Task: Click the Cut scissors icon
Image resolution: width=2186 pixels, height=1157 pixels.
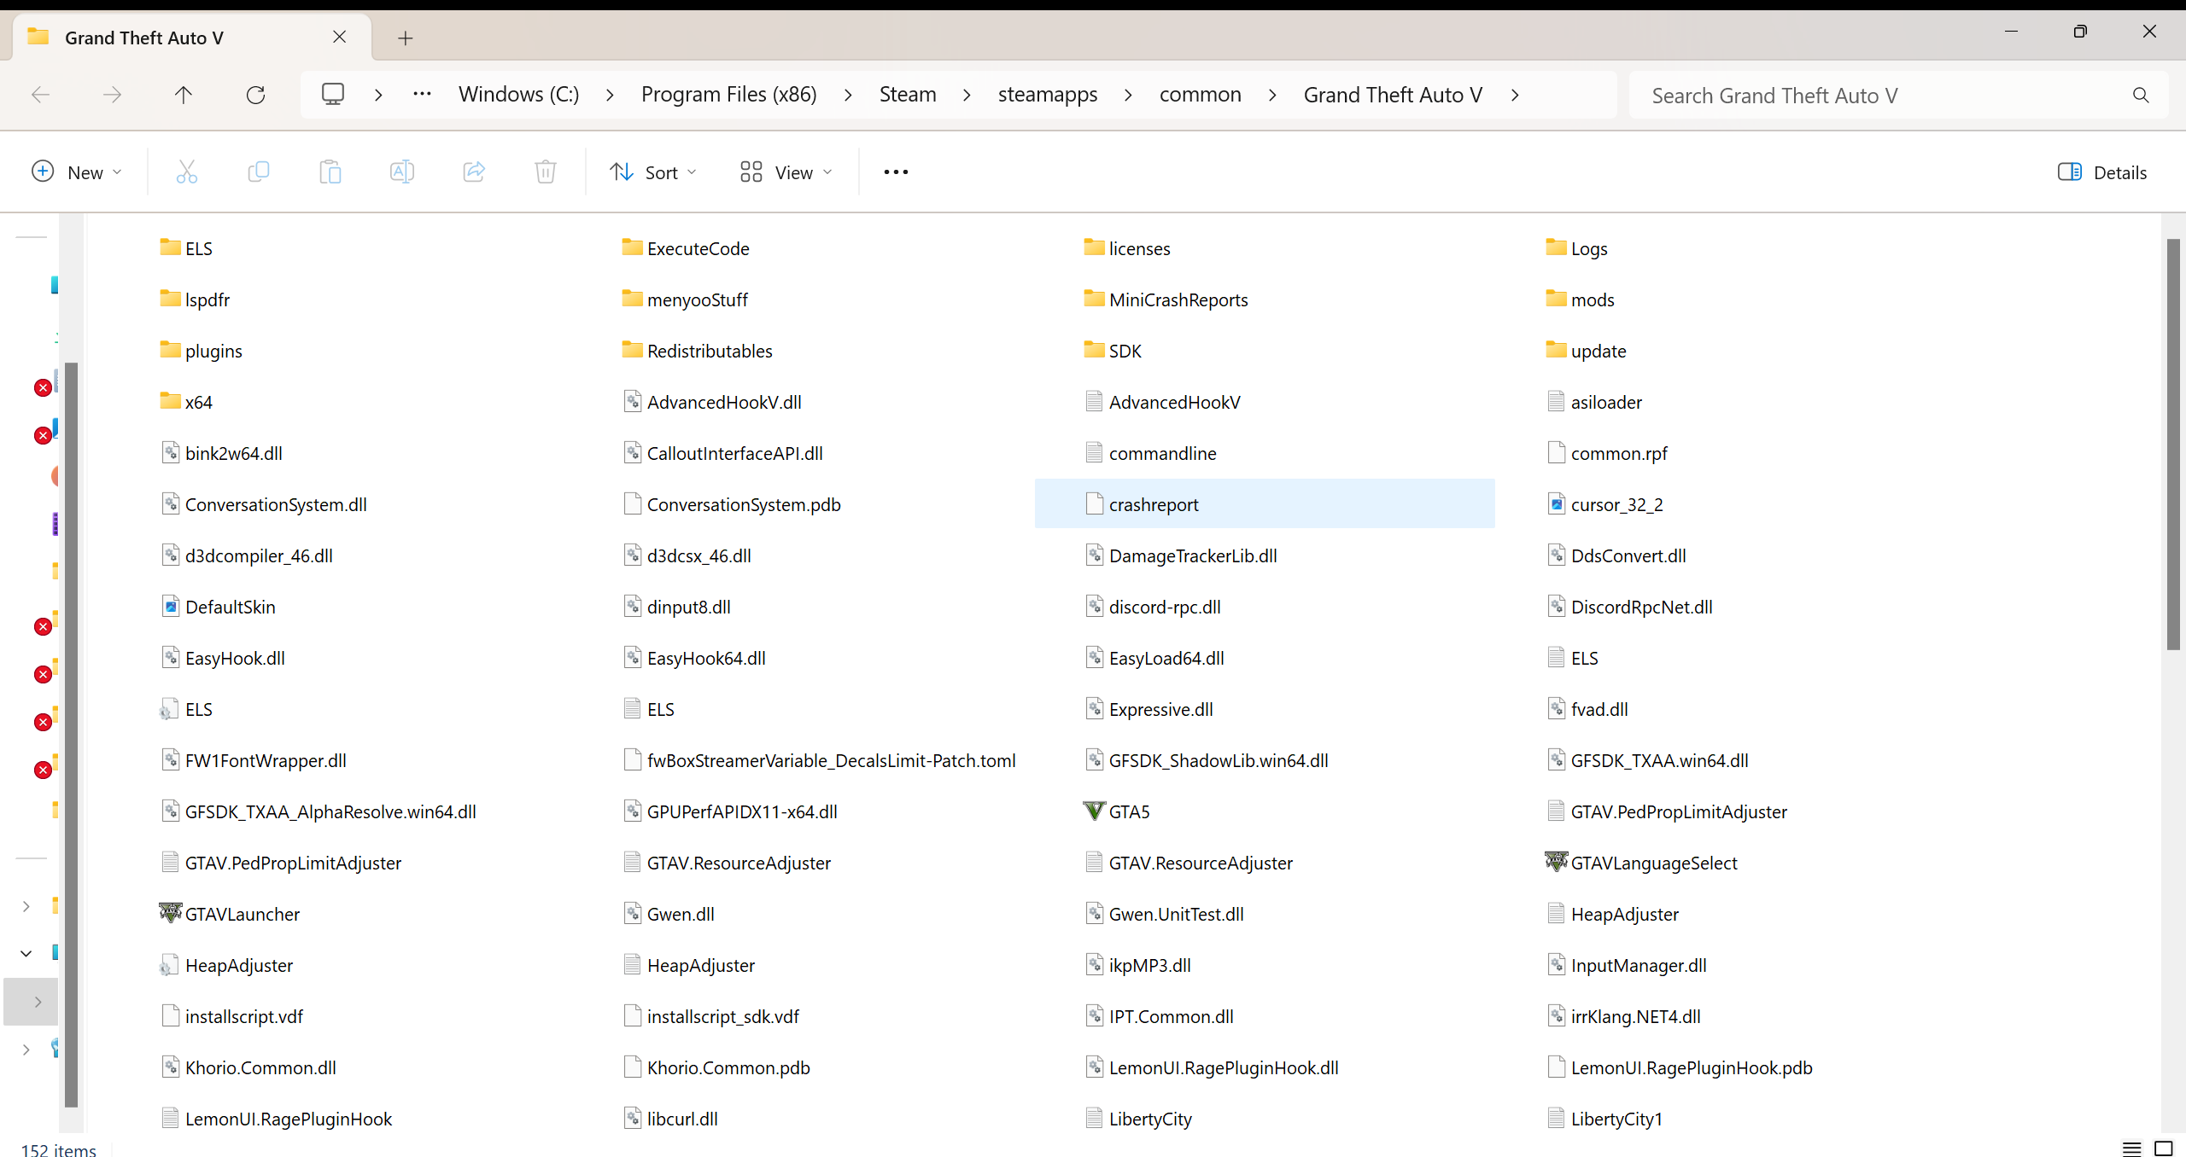Action: (186, 172)
